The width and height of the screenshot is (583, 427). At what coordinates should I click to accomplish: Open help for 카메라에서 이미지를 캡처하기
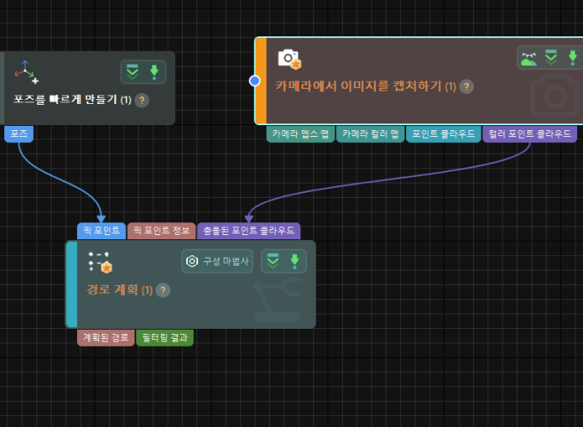[x=466, y=86]
